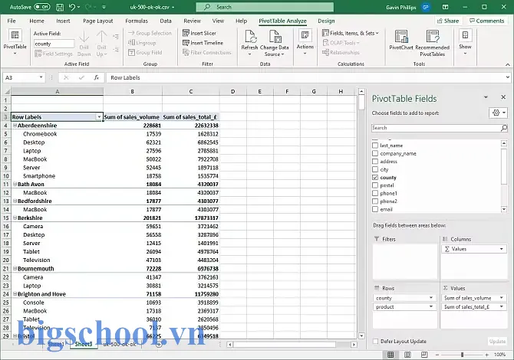
Task: Open the Name Box dropdown
Action: coord(41,77)
